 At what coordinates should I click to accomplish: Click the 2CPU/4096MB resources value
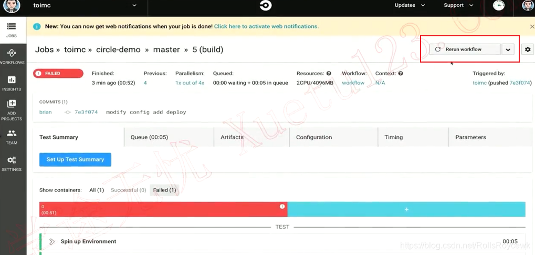pyautogui.click(x=314, y=83)
